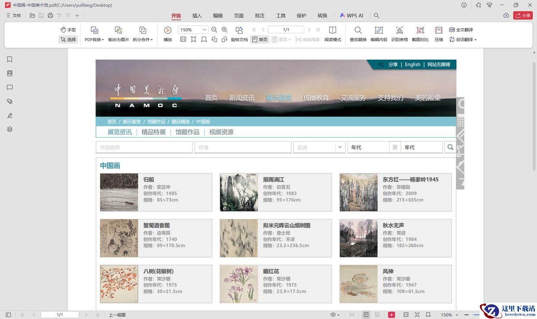Screen dimensions: 537x319
Task: Click 旋转文档 rotate document
Action: (x=239, y=34)
